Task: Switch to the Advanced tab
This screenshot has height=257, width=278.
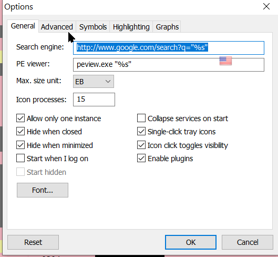Action: (57, 27)
